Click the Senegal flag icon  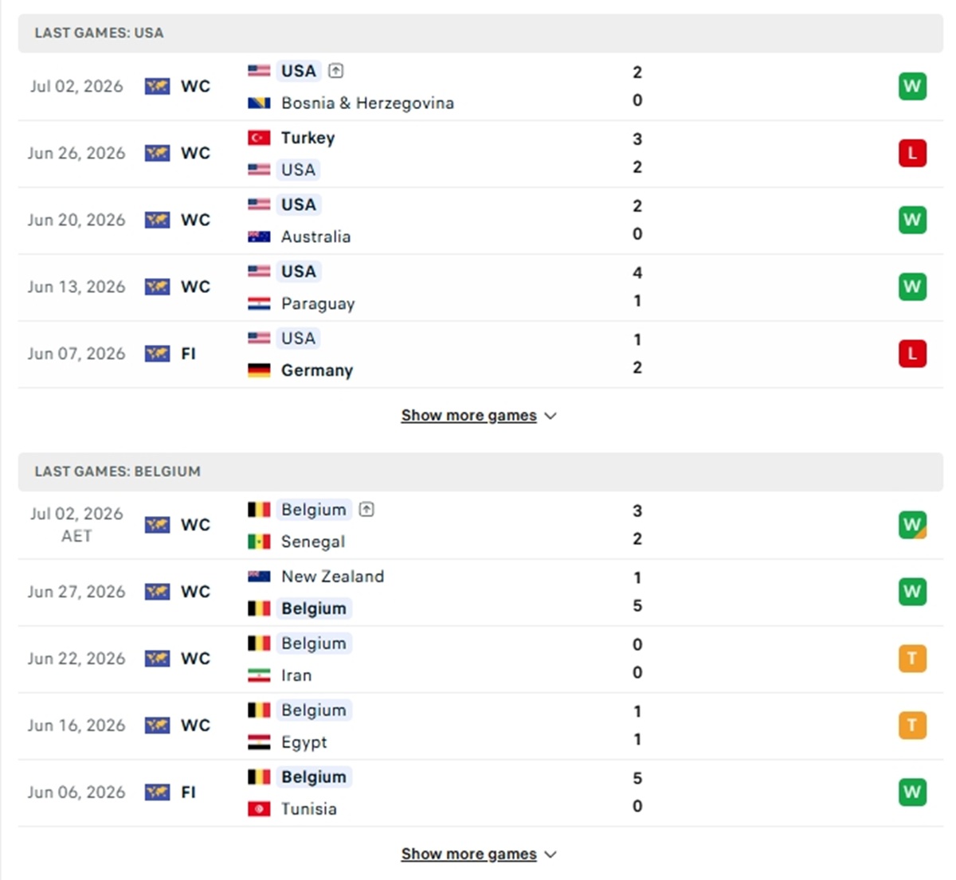[259, 542]
